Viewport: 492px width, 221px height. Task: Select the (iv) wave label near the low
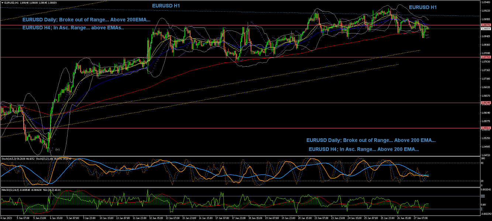(57, 149)
